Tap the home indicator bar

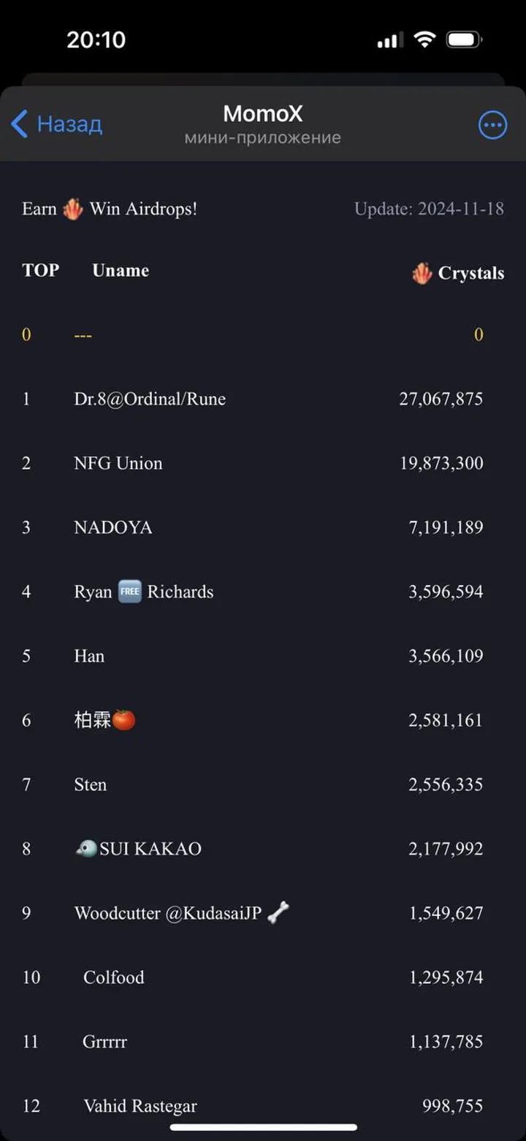pyautogui.click(x=263, y=1128)
